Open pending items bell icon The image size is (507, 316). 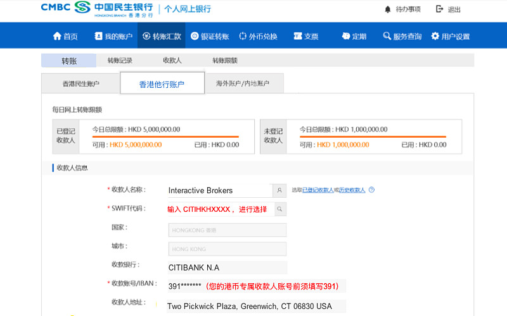pos(388,9)
